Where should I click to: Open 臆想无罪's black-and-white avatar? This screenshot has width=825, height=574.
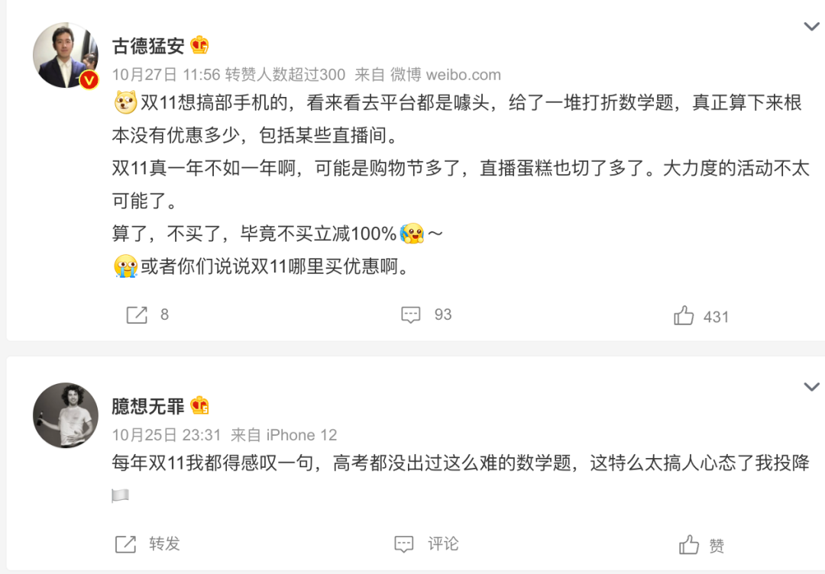[65, 415]
